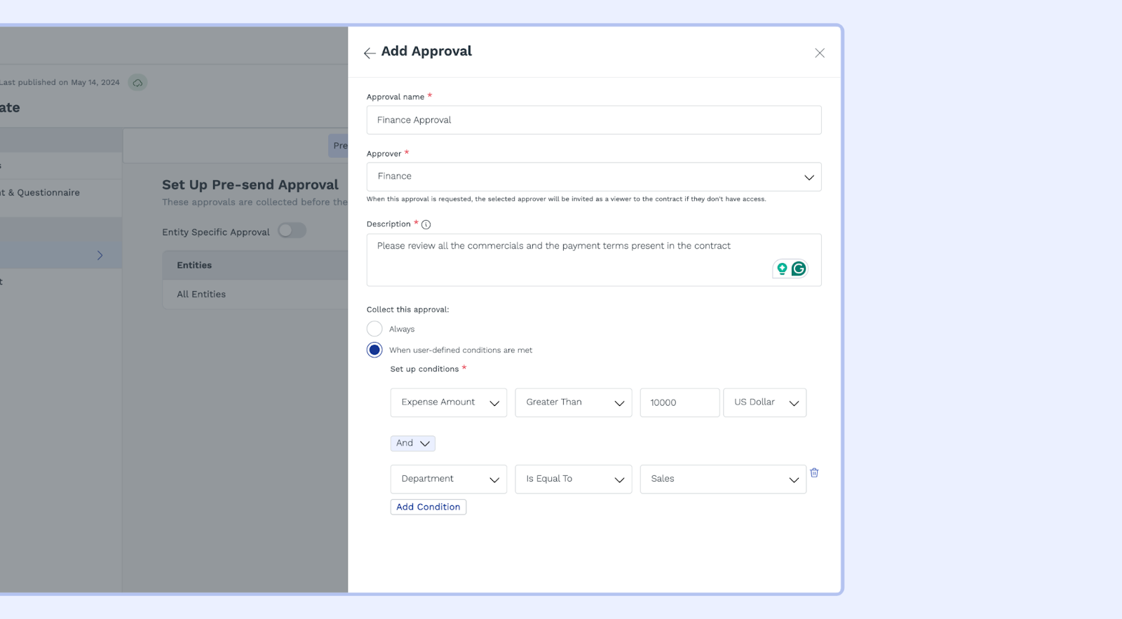This screenshot has height=619, width=1122.
Task: Click the Description info icon
Action: [x=426, y=225]
